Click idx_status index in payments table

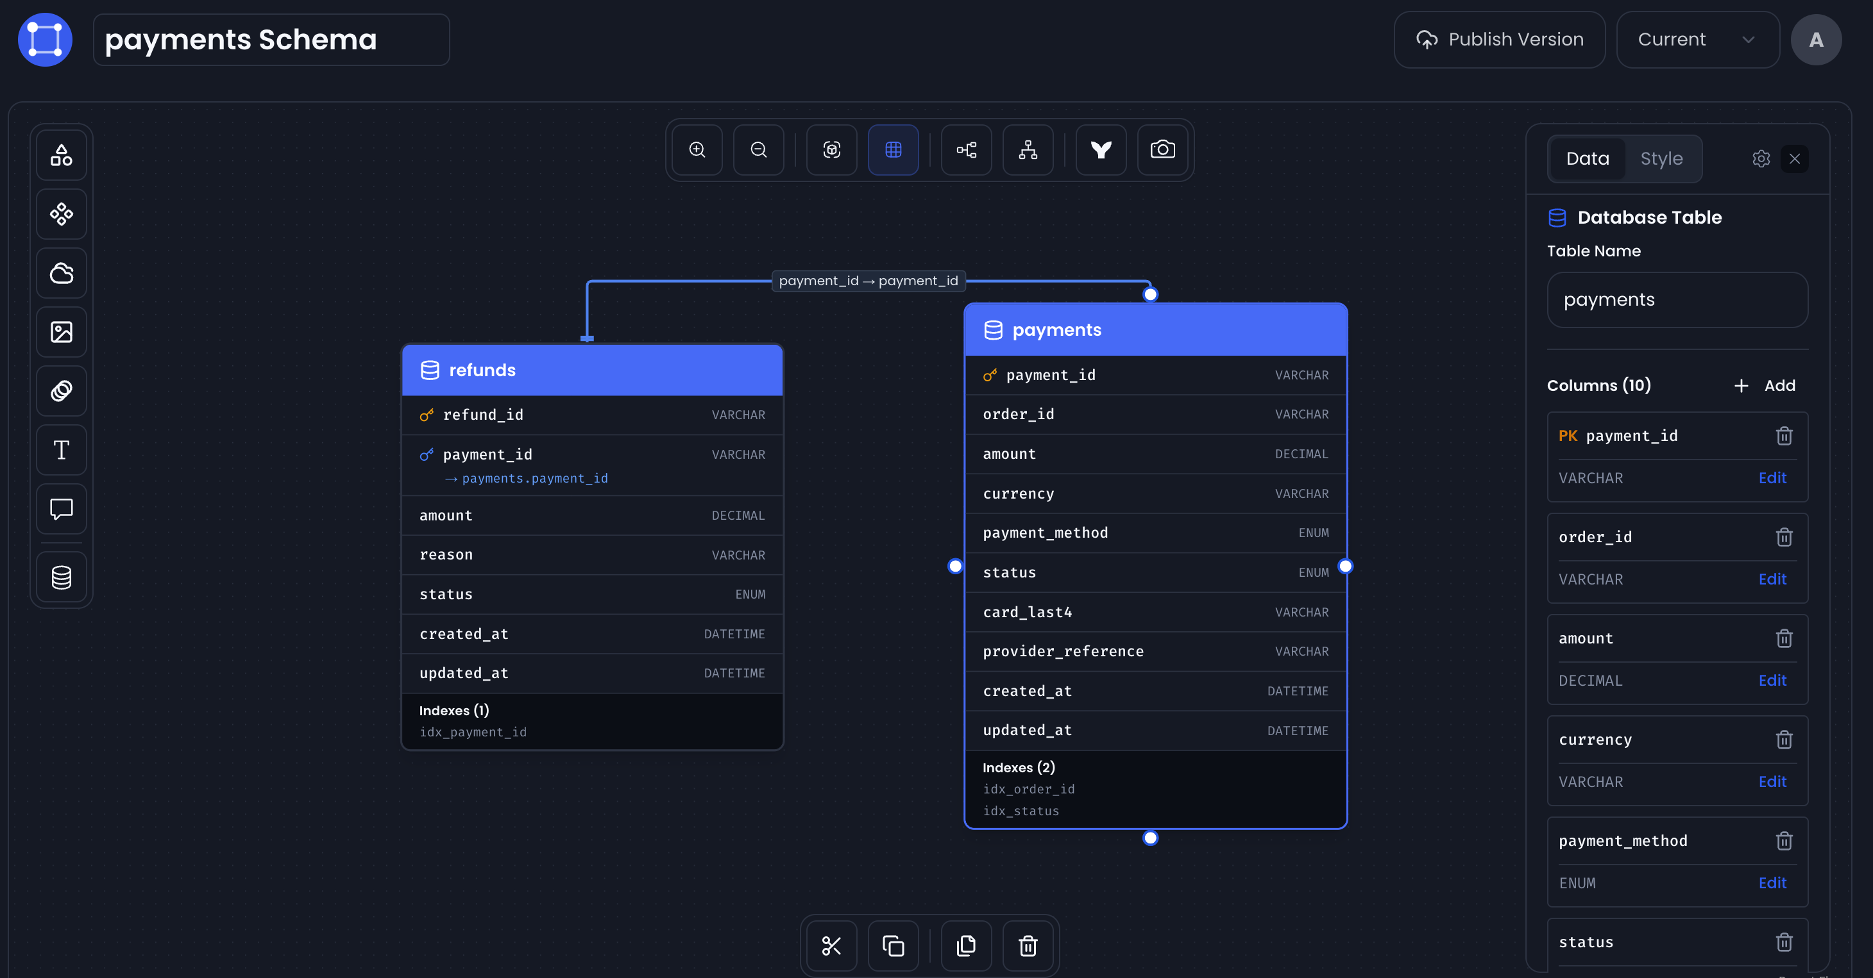tap(1020, 811)
